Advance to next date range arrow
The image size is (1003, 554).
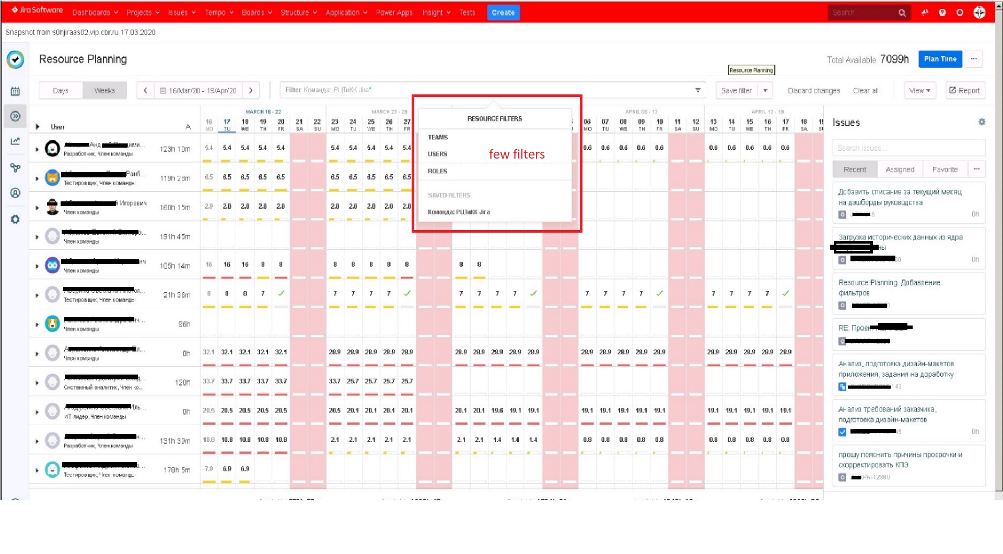pos(251,90)
